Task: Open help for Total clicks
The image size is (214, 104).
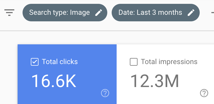Action: point(105,93)
